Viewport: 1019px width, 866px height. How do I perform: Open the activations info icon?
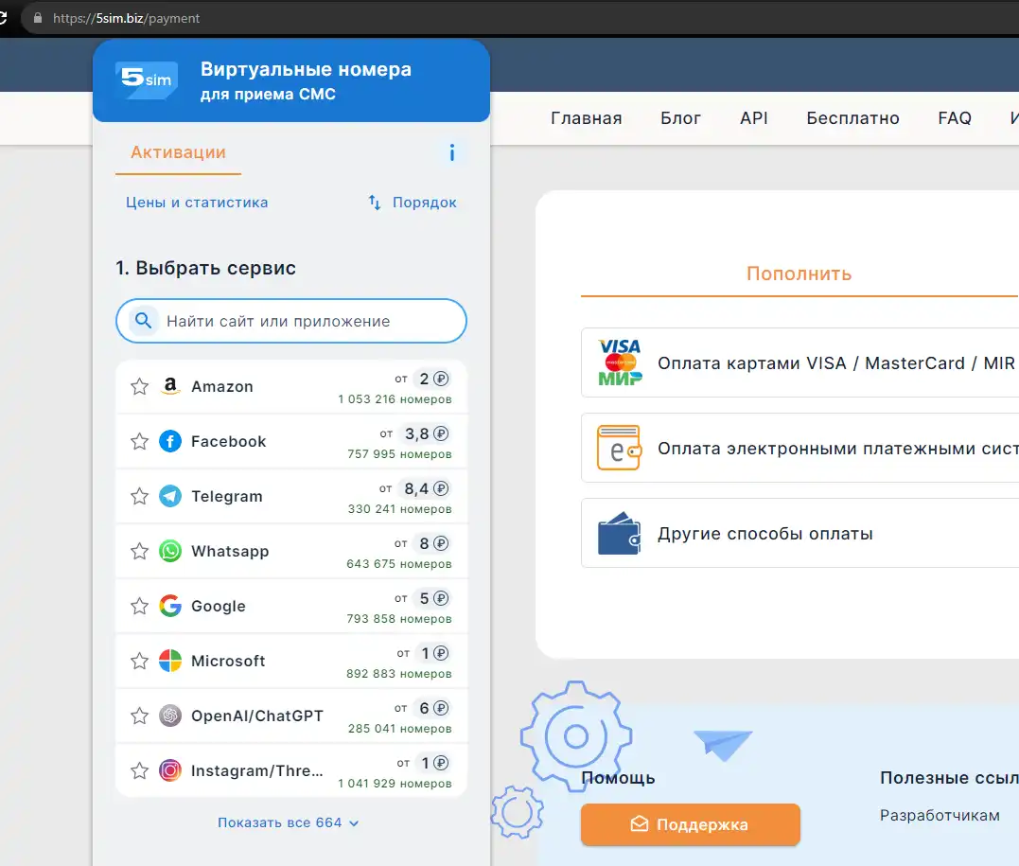(452, 152)
